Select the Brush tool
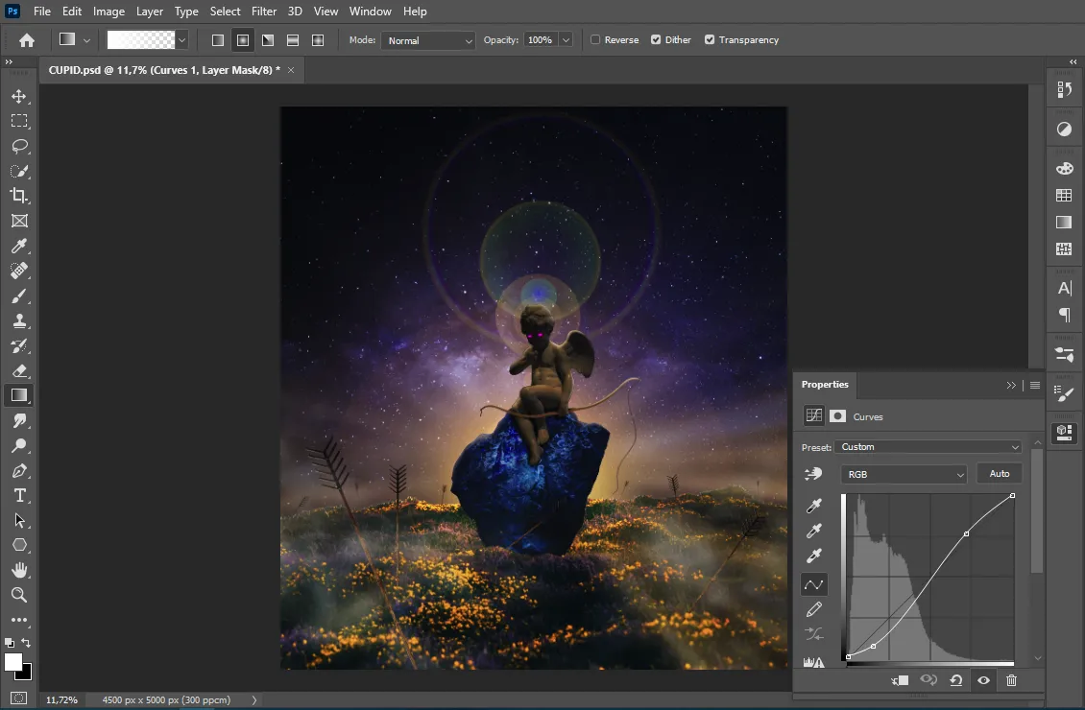 point(19,296)
